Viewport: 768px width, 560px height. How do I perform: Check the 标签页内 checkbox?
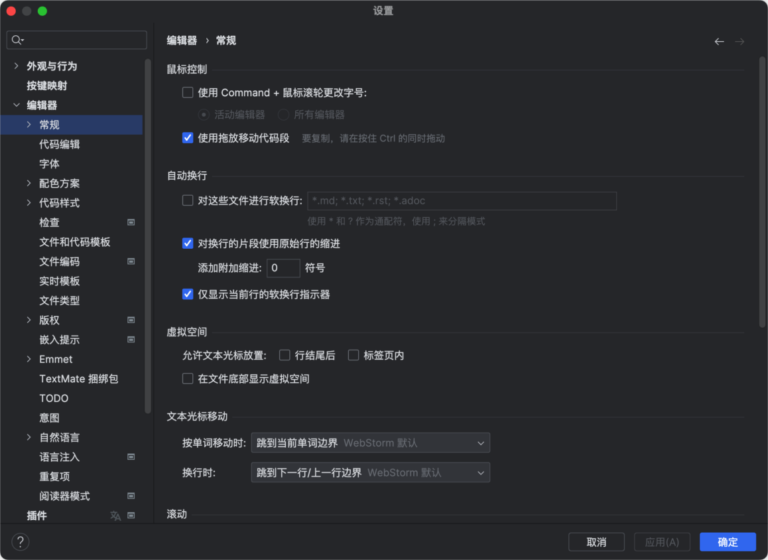353,355
